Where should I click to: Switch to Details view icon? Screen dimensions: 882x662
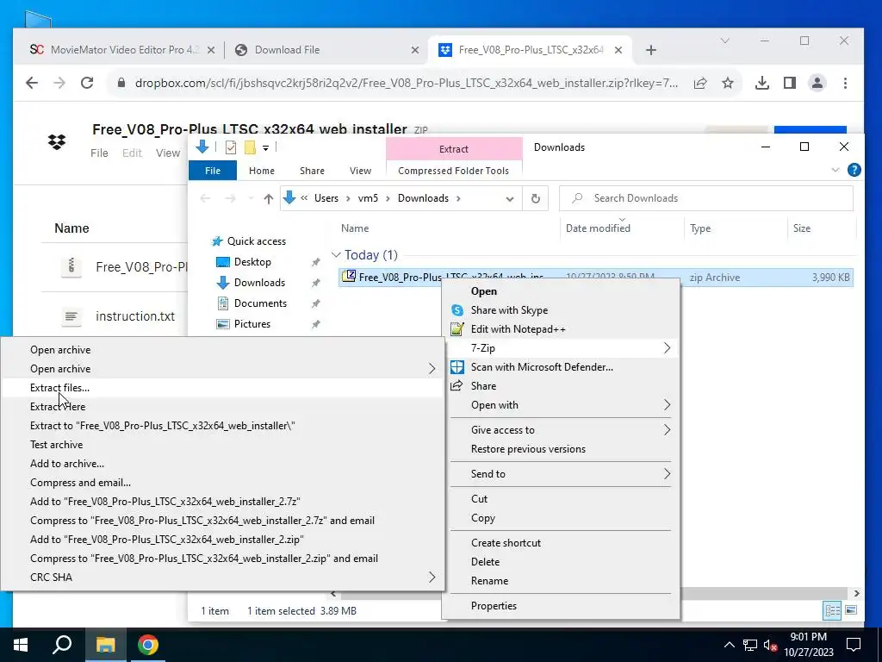point(833,610)
